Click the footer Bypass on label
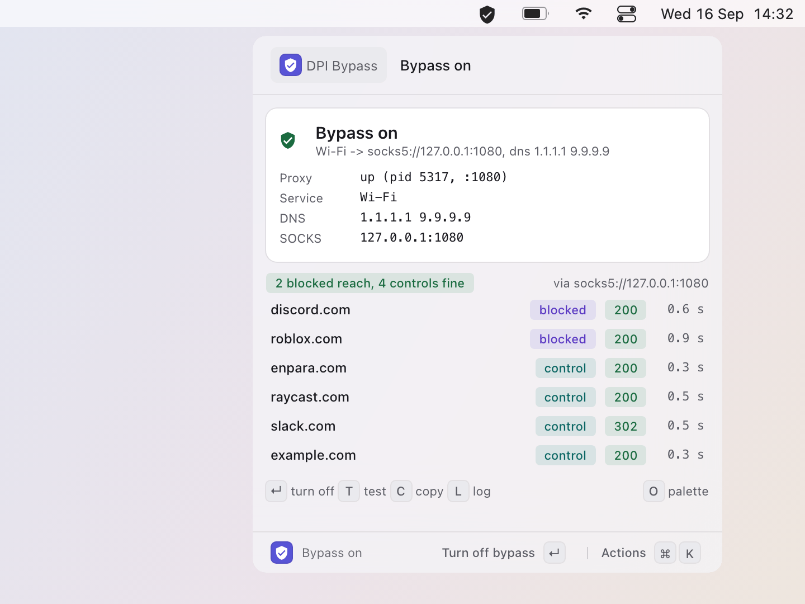805x604 pixels. point(332,553)
